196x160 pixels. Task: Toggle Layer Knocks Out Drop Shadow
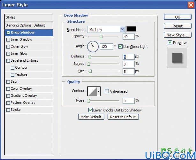click(90, 110)
